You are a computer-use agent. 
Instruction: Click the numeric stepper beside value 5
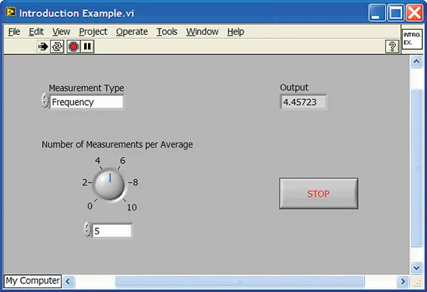(x=87, y=230)
